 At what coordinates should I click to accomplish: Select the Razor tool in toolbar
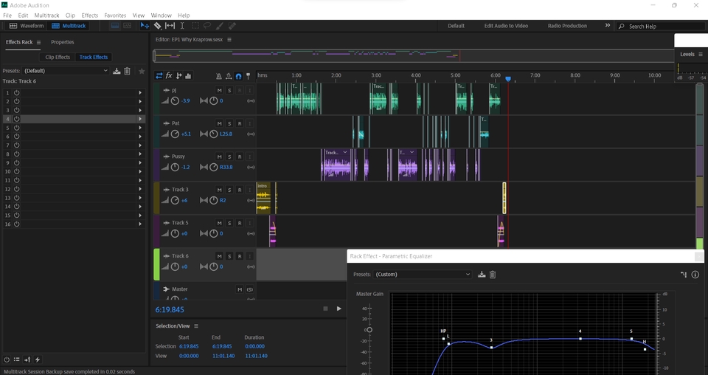pyautogui.click(x=157, y=26)
